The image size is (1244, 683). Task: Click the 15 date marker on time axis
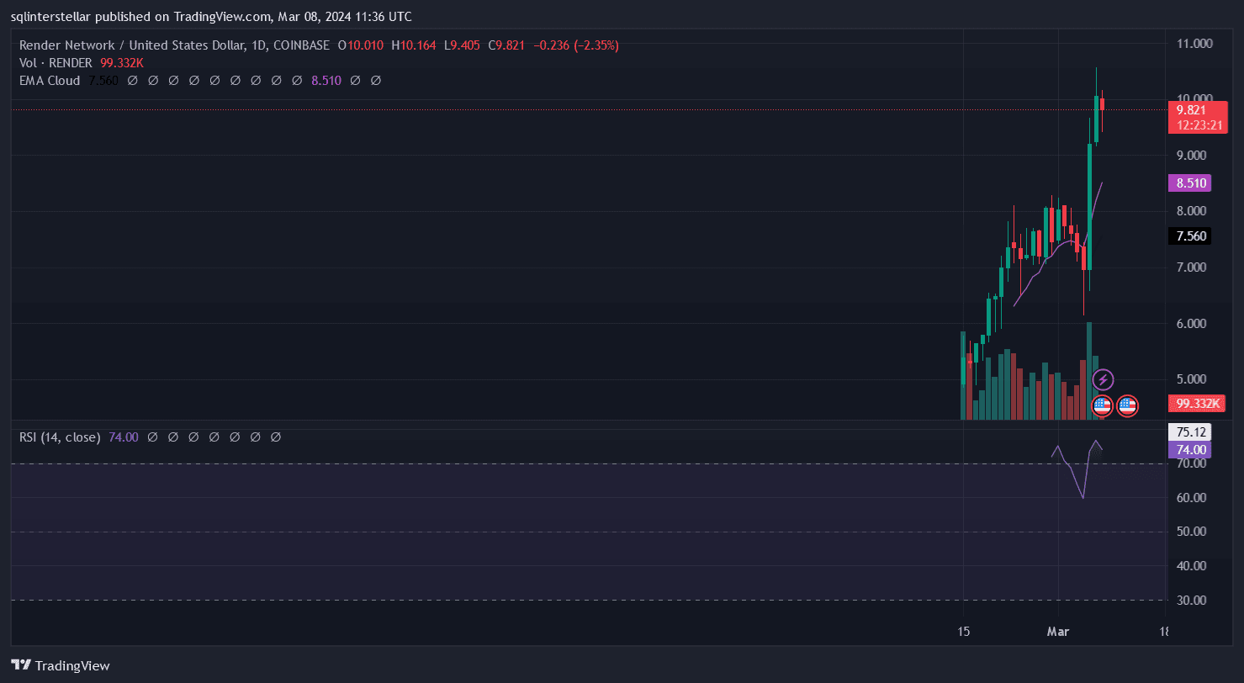coord(964,631)
